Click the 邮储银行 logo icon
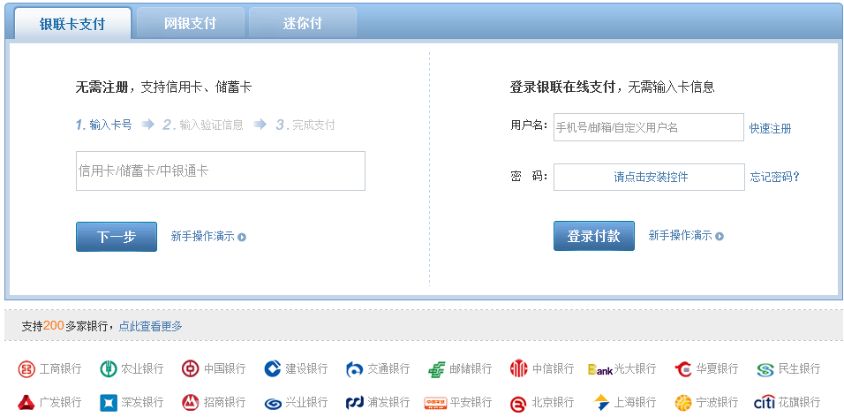The width and height of the screenshot is (844, 417). pos(436,369)
